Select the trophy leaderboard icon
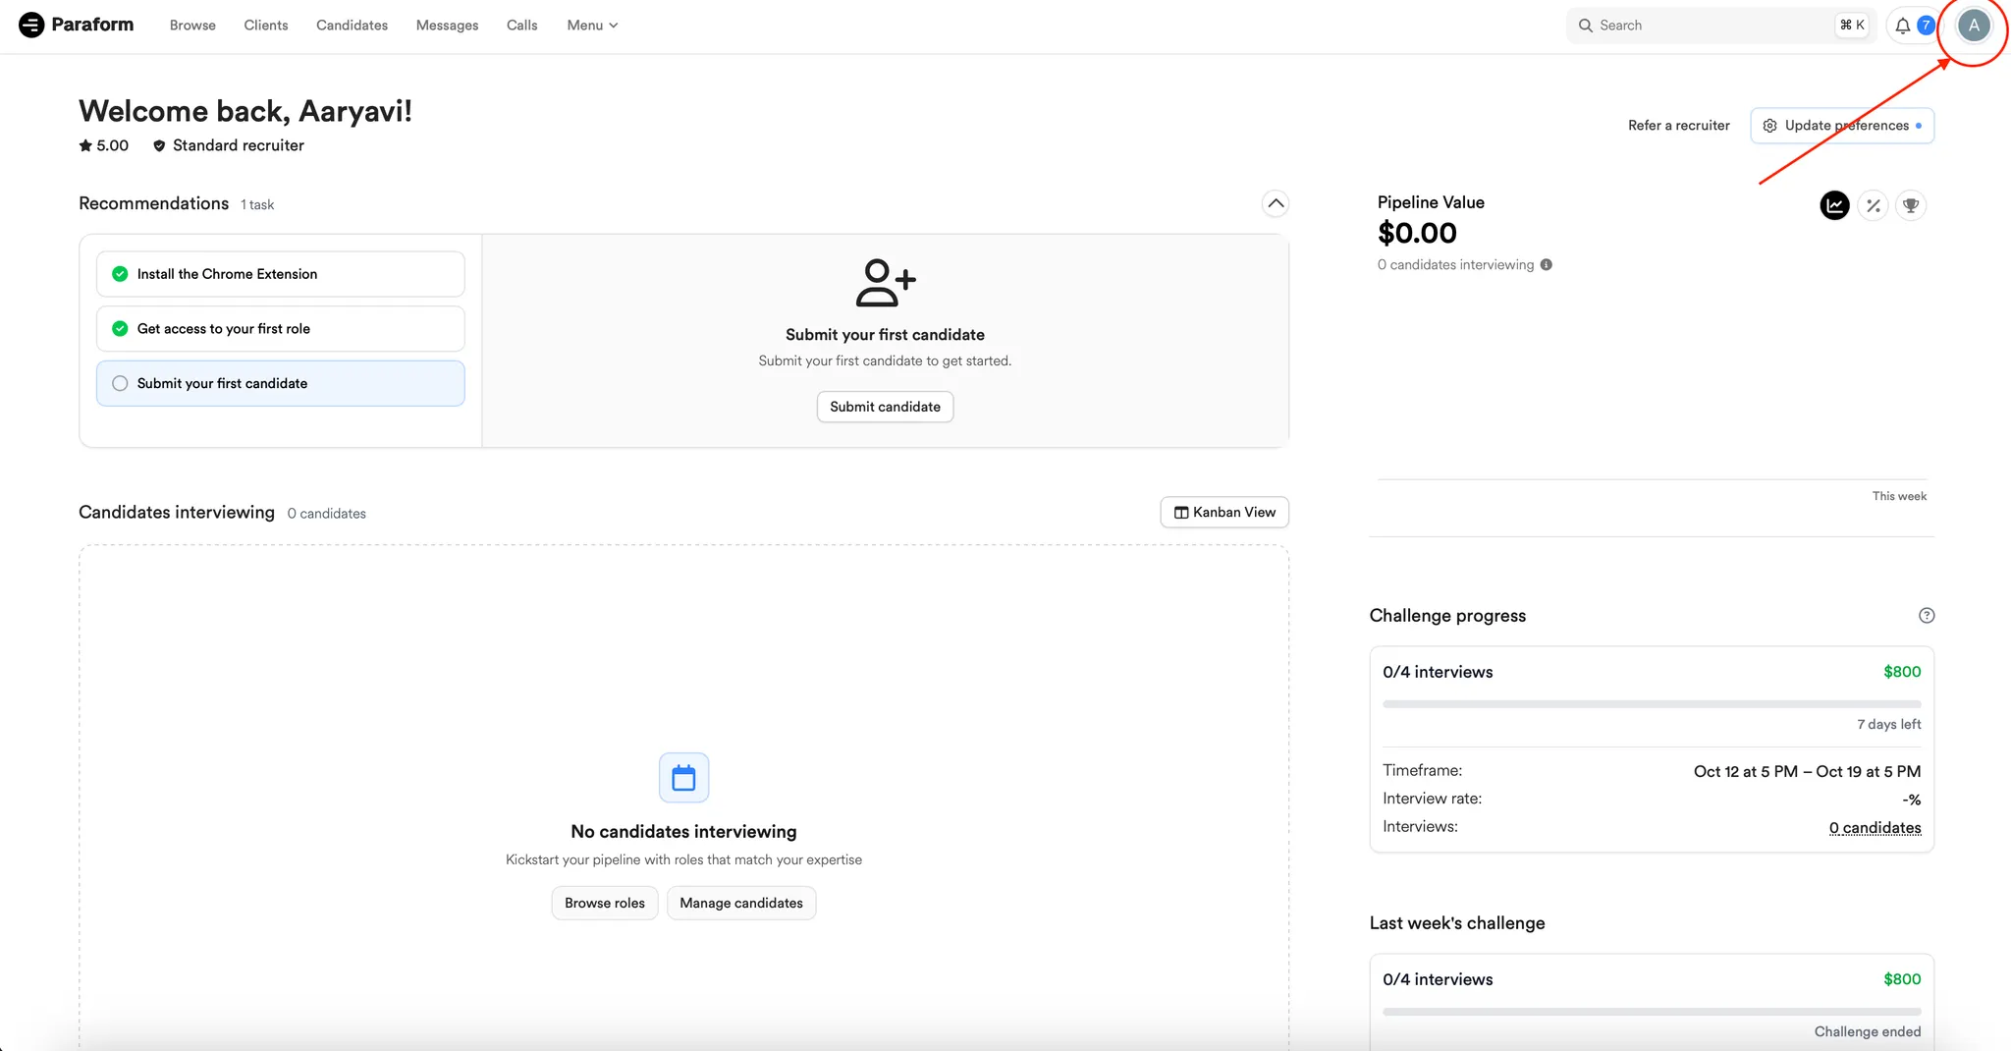Viewport: 2011px width, 1051px height. pyautogui.click(x=1911, y=205)
